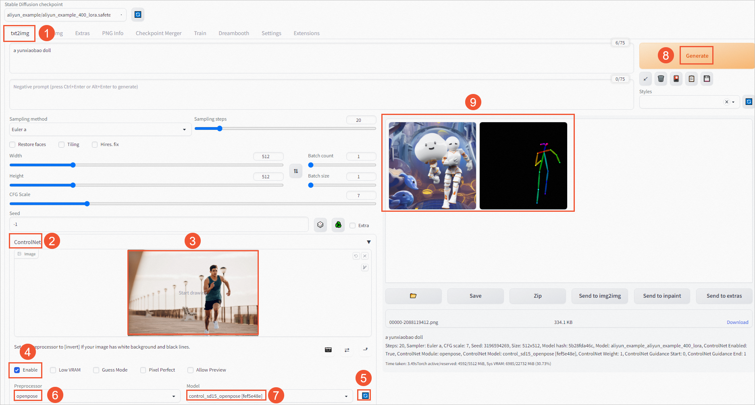Open the ControlNet Model dropdown
755x405 pixels.
point(270,396)
